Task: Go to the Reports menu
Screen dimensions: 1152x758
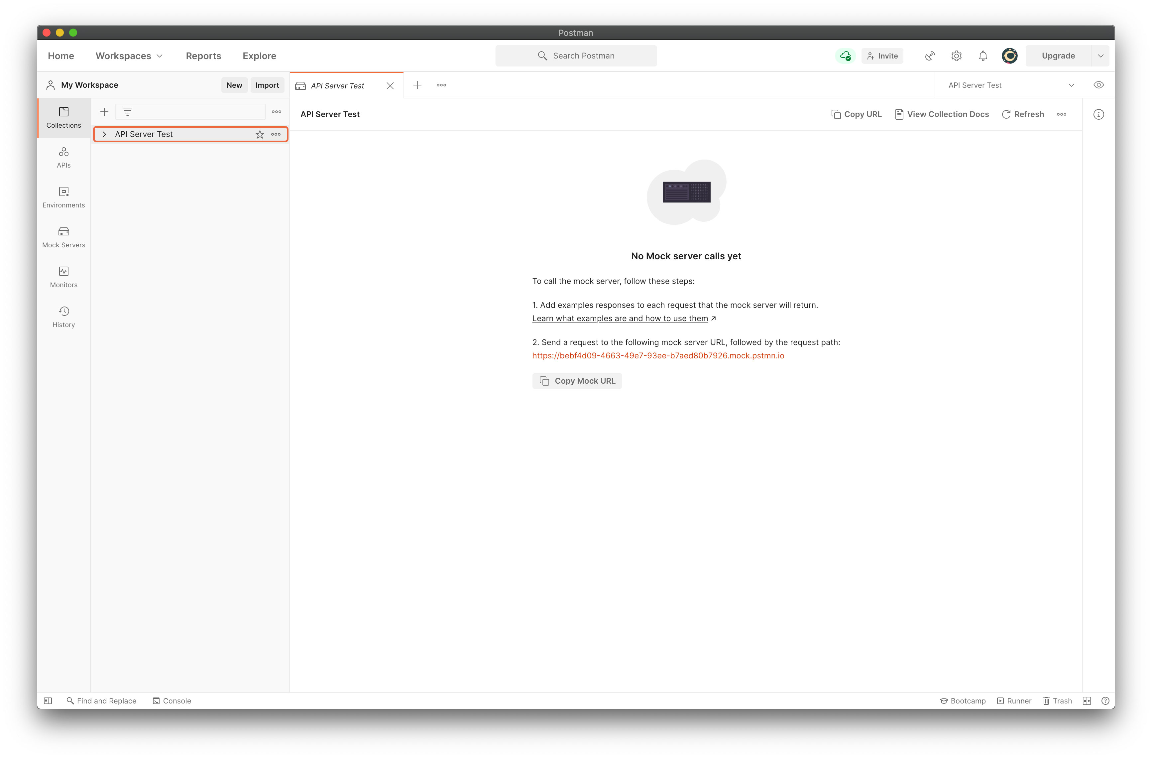Action: pyautogui.click(x=203, y=56)
